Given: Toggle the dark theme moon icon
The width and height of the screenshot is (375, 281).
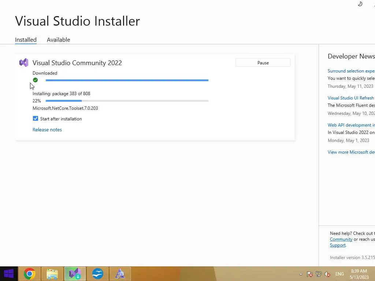Looking at the screenshot, I should pyautogui.click(x=360, y=4).
